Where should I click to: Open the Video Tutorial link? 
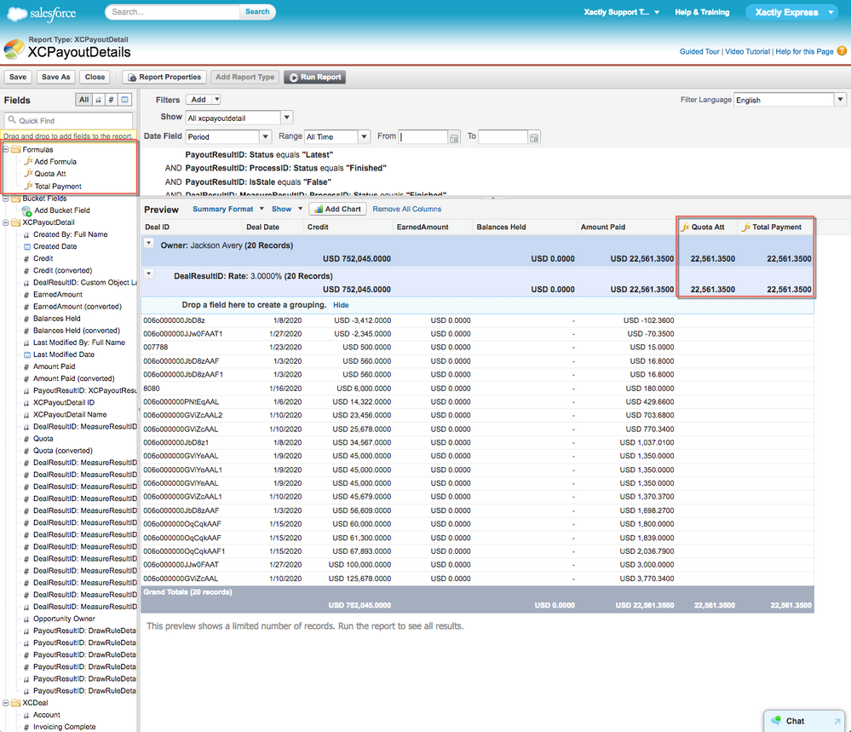click(x=747, y=52)
